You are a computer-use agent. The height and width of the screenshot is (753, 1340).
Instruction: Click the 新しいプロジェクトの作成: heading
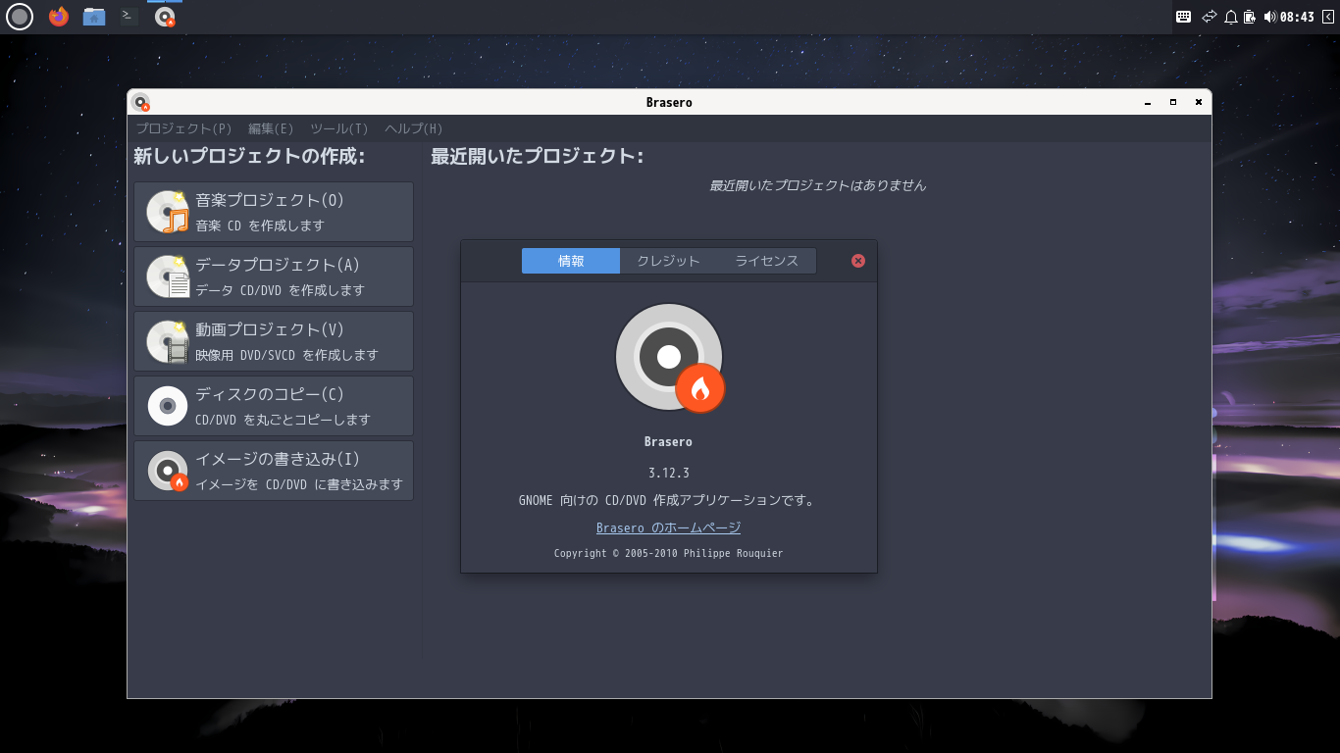249,156
